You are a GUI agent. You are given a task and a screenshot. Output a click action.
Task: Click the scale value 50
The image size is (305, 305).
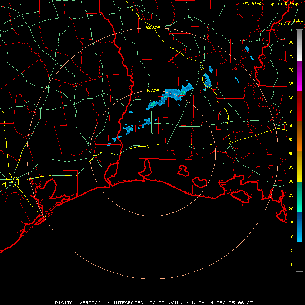[291, 126]
